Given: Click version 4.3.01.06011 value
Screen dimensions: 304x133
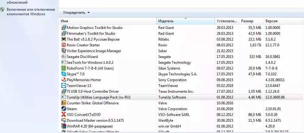Looking at the screenshot, I should coord(275,80).
